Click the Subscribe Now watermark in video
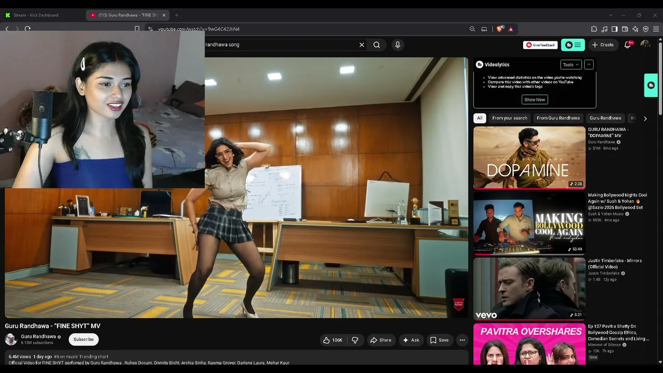This screenshot has width=663, height=373. coord(458,304)
